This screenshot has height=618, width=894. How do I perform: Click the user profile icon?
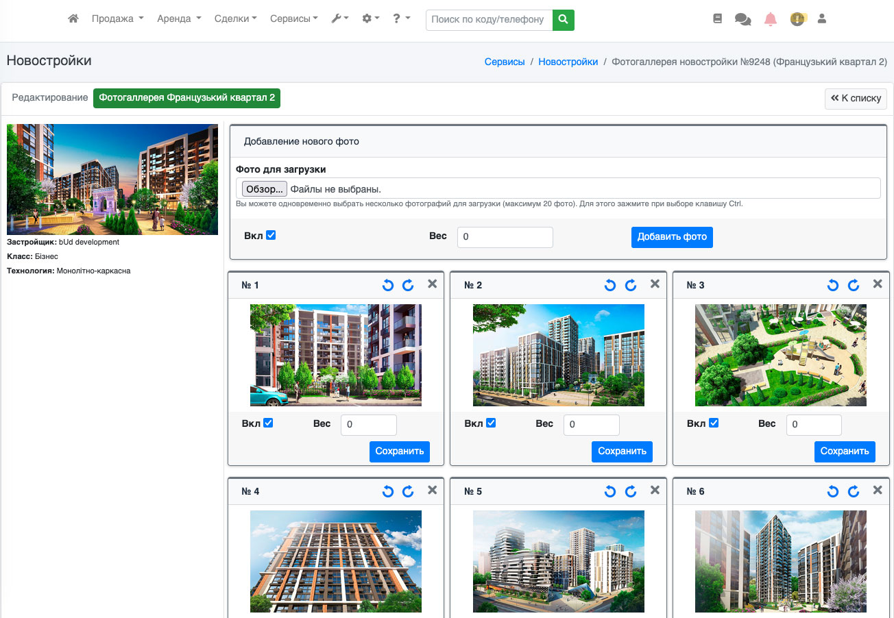point(822,19)
